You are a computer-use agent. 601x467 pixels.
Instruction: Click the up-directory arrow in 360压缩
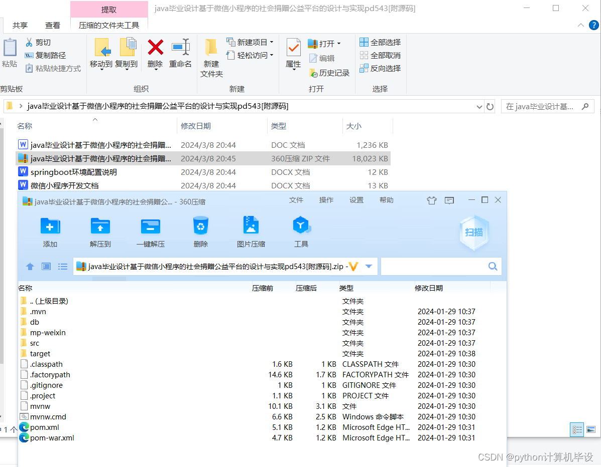click(30, 267)
